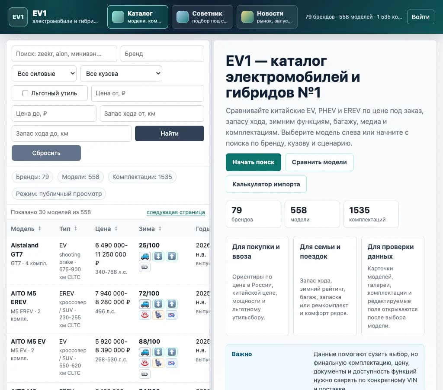
Task: Switch to the Советник tab
Action: pyautogui.click(x=202, y=17)
